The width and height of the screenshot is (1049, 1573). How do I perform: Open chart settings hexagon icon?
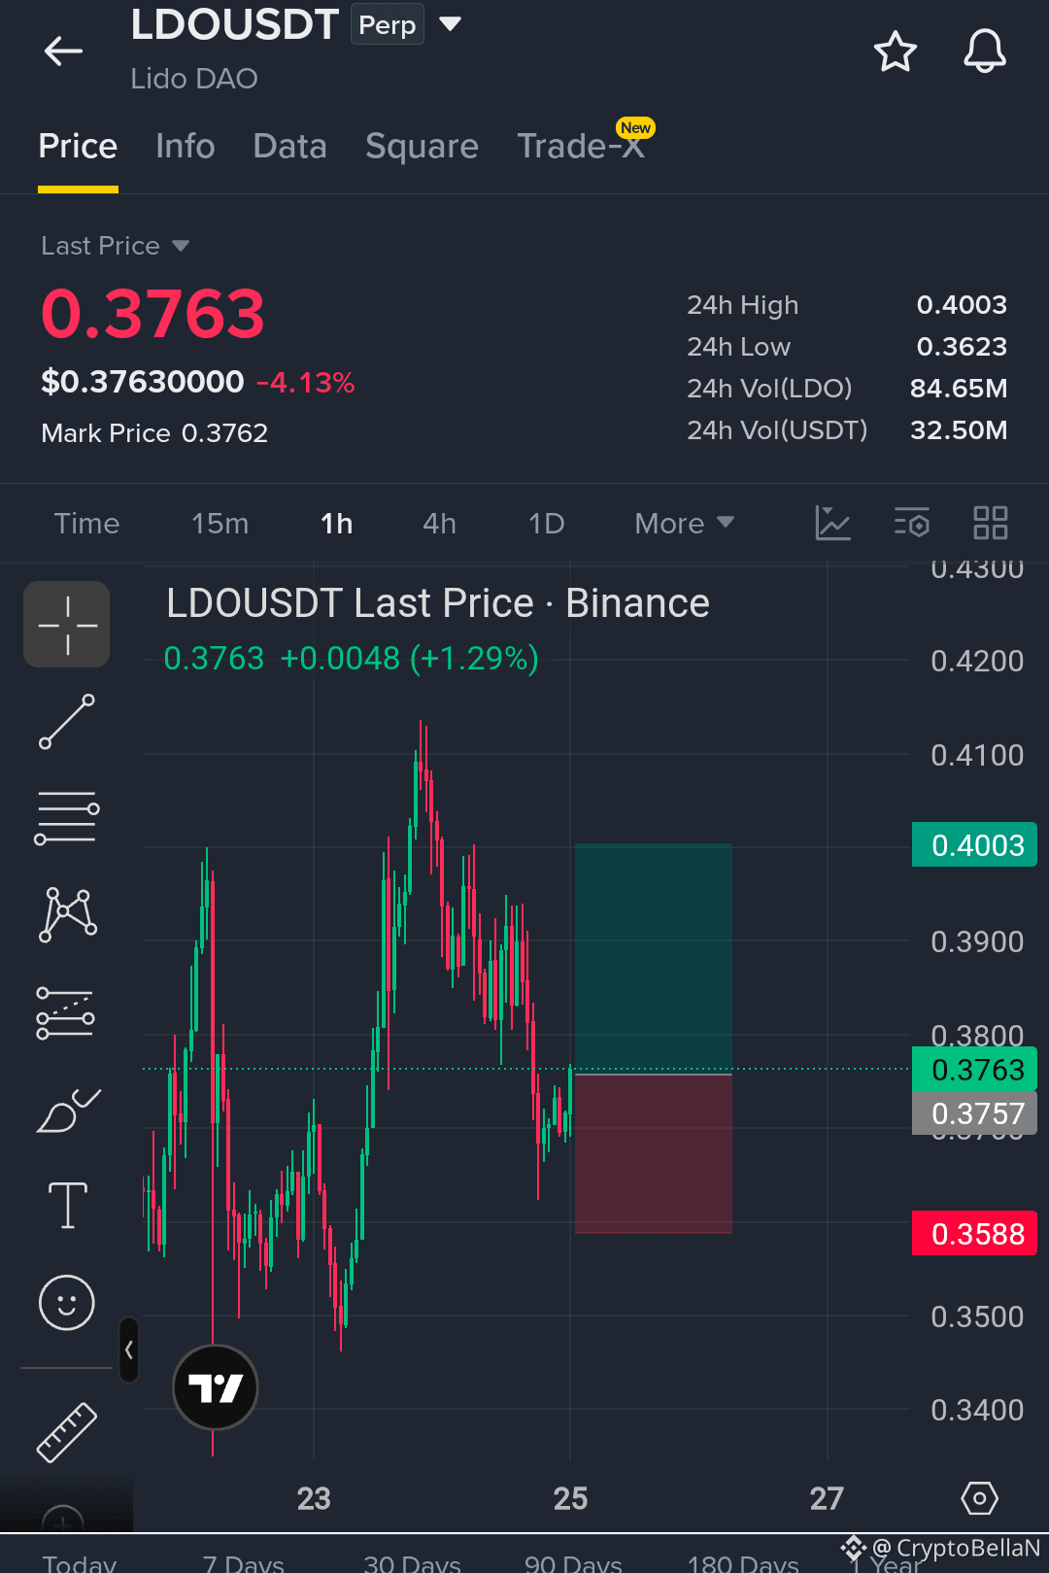[x=979, y=1498]
